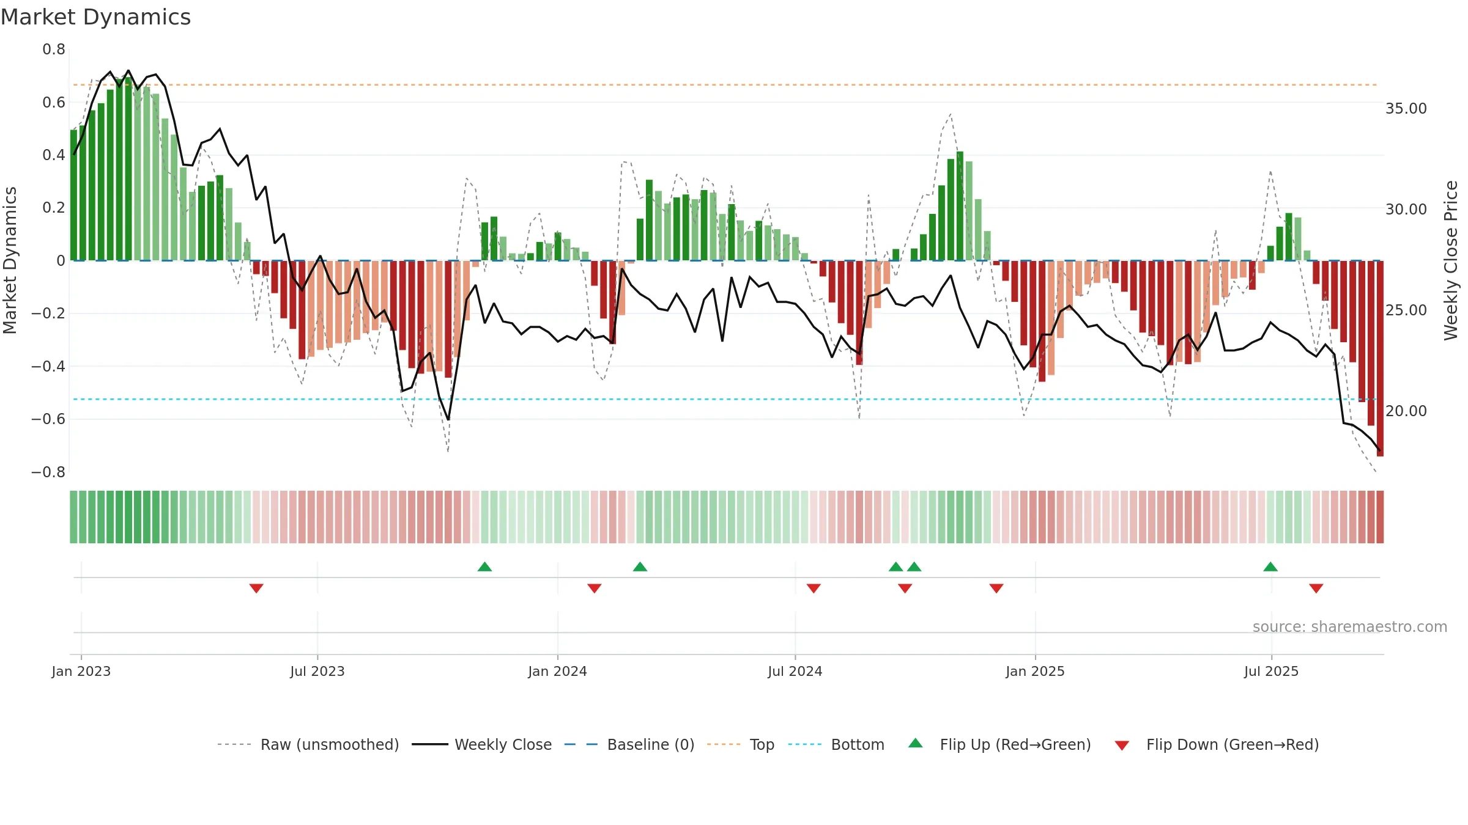The image size is (1468, 825).
Task: Click the Market Dynamics chart title
Action: (96, 17)
